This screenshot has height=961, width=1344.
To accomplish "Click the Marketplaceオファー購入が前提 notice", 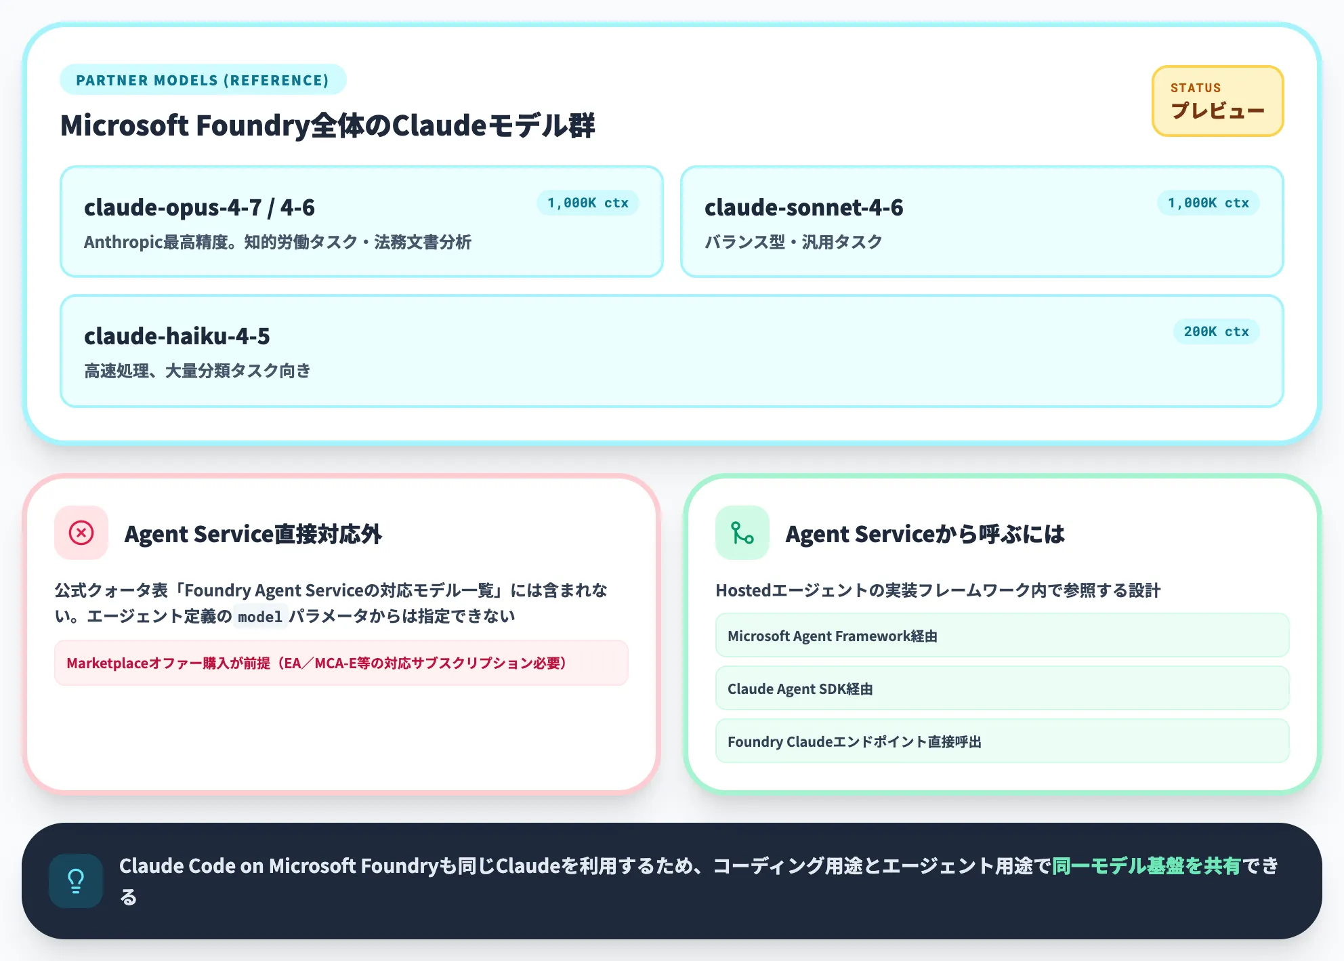I will [x=341, y=663].
